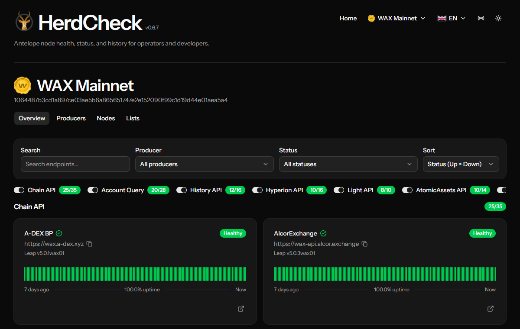Viewport: 520px width, 329px height.
Task: Click the Chain API section heading
Action: 29,206
